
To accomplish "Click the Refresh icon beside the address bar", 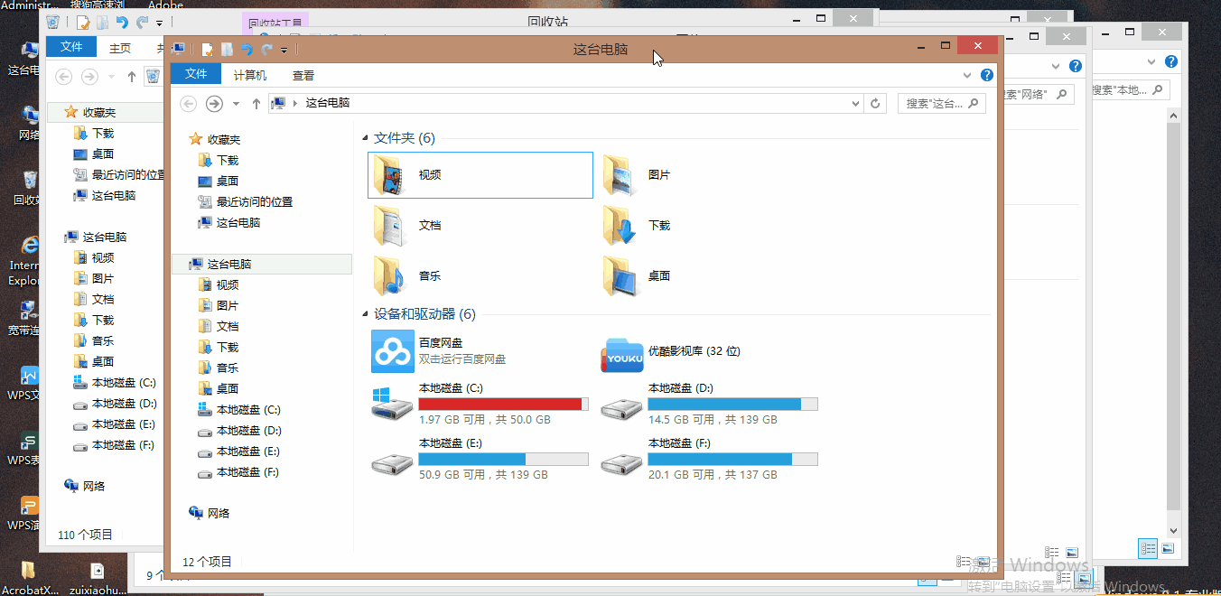I will 874,103.
